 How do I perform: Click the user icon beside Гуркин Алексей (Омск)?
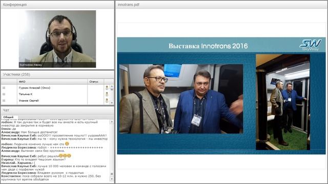tap(107, 88)
